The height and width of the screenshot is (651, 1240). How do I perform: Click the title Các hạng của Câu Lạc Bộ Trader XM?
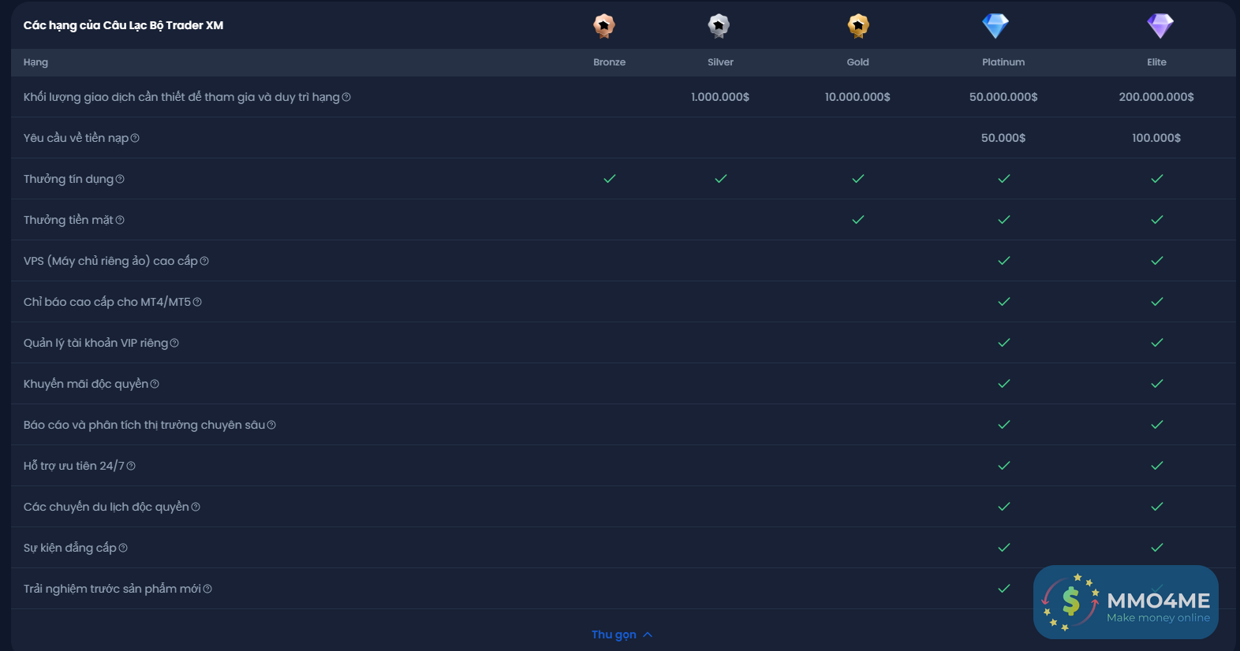(x=123, y=25)
